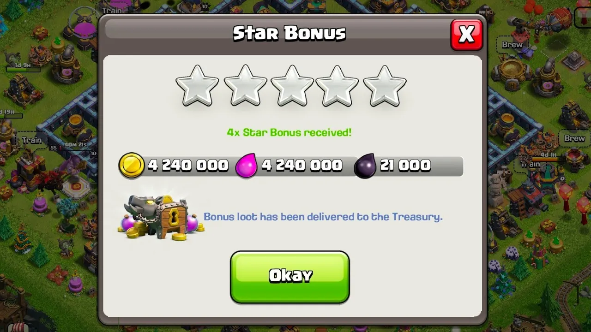Close the Star Bonus dialog
This screenshot has height=332, width=591.
pyautogui.click(x=467, y=35)
